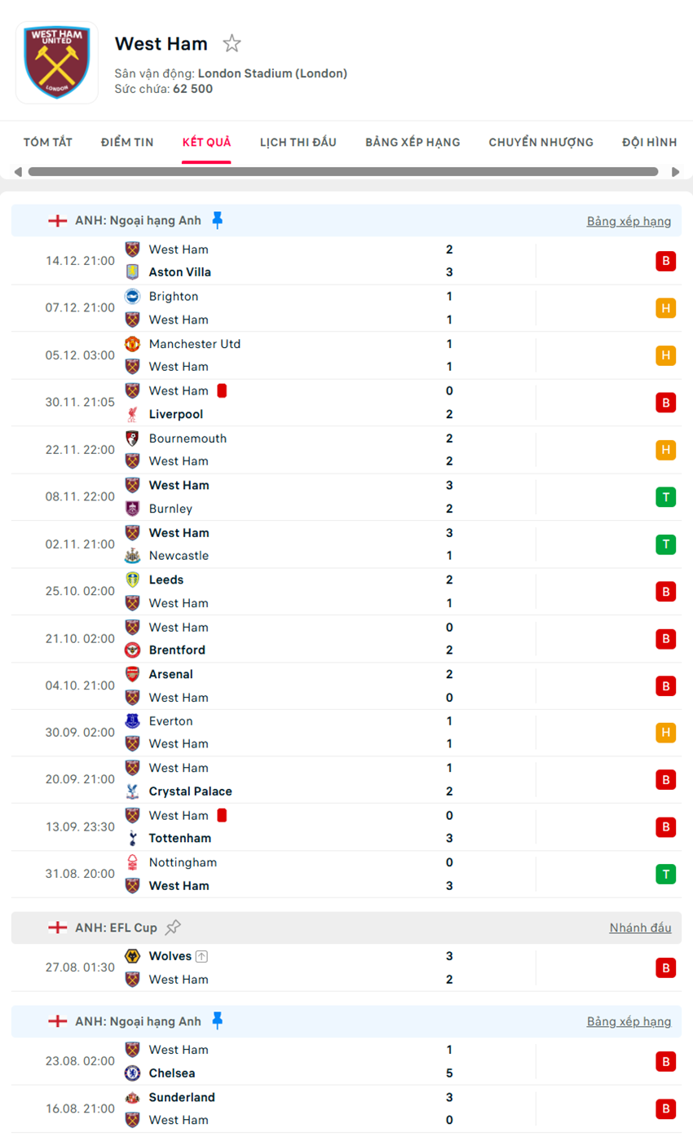Screen dimensions: 693x1137
Task: Click the Liverpool team crest
Action: (x=132, y=414)
